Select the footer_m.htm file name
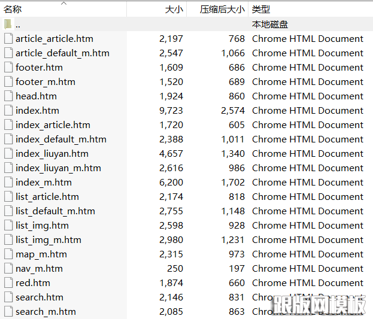Screen dimensions: 373x319 point(45,81)
